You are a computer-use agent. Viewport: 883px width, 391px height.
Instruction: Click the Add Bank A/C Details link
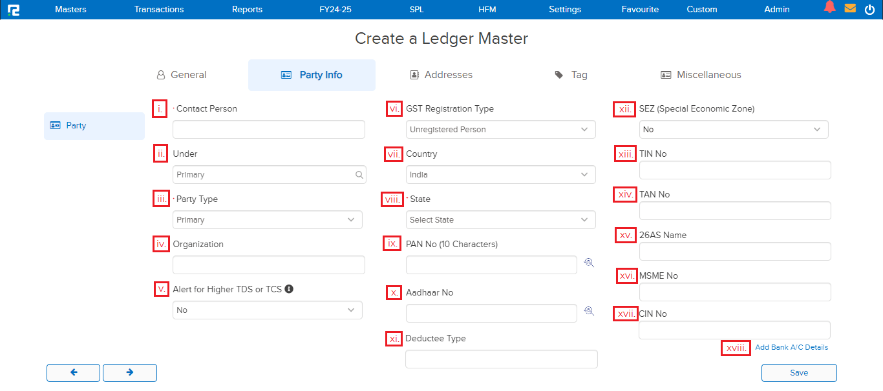point(791,347)
